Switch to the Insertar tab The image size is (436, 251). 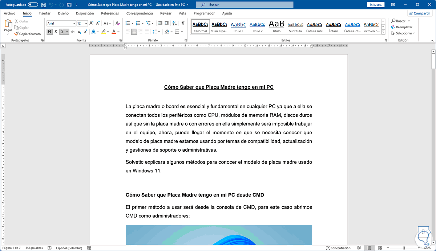(45, 13)
